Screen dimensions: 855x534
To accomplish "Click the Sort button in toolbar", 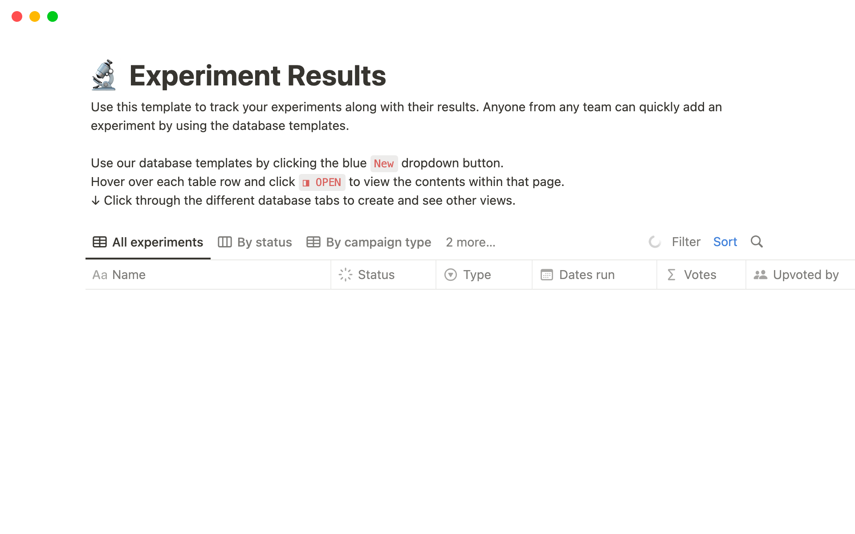I will [726, 242].
